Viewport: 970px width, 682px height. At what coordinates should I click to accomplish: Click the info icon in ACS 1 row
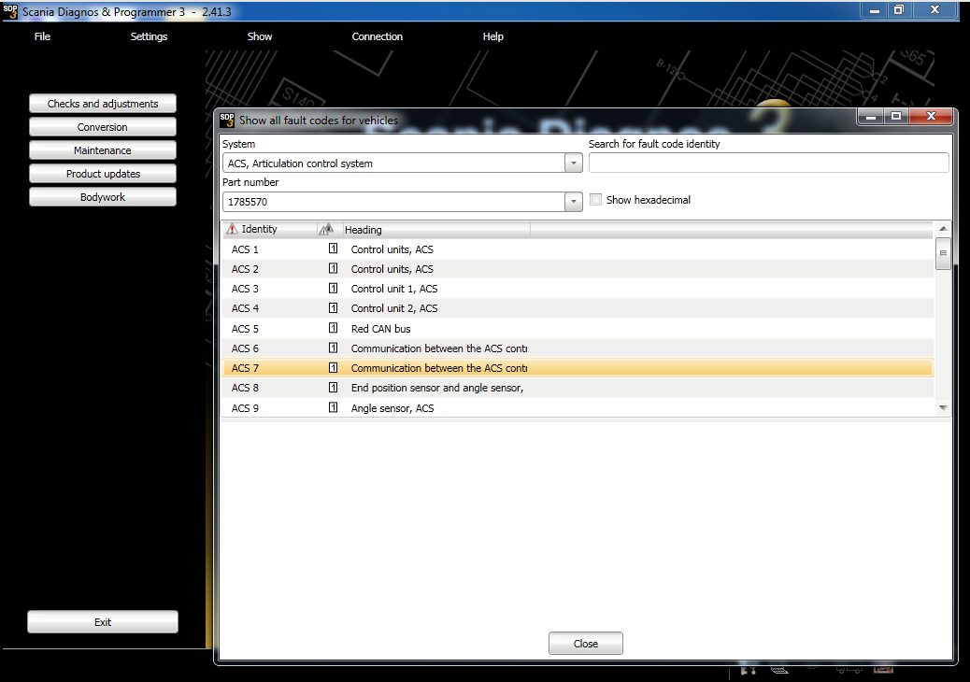[x=333, y=249]
